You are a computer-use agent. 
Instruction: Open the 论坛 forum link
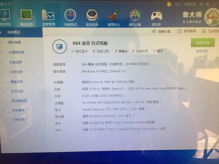pyautogui.click(x=178, y=4)
